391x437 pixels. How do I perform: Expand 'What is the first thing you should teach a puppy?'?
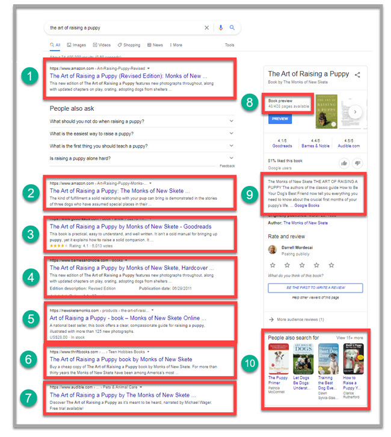pyautogui.click(x=142, y=146)
